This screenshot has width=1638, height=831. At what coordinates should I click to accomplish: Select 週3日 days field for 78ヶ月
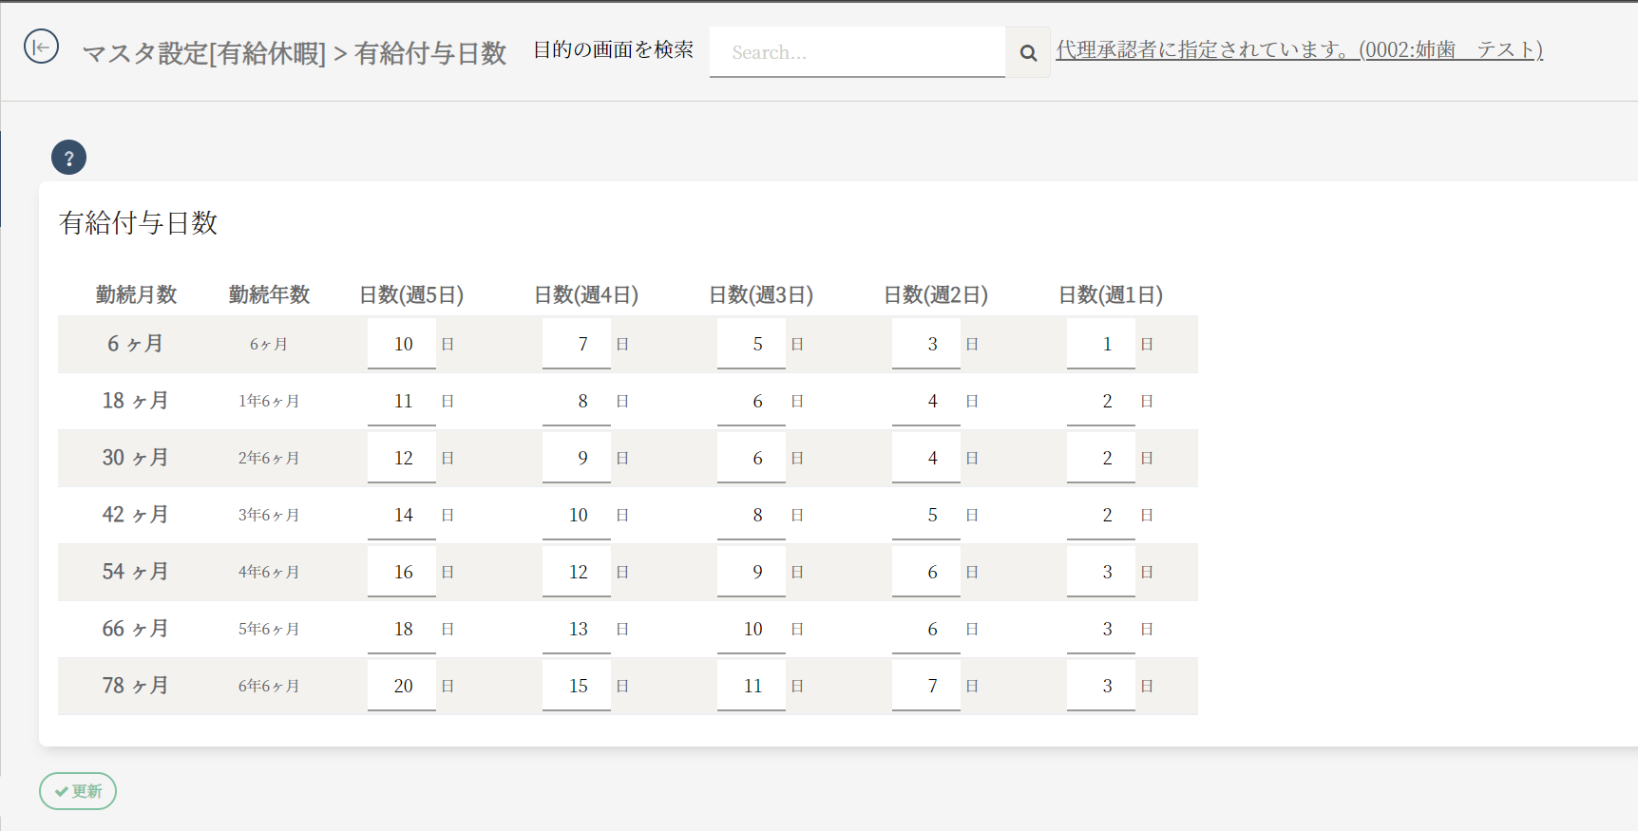(752, 686)
